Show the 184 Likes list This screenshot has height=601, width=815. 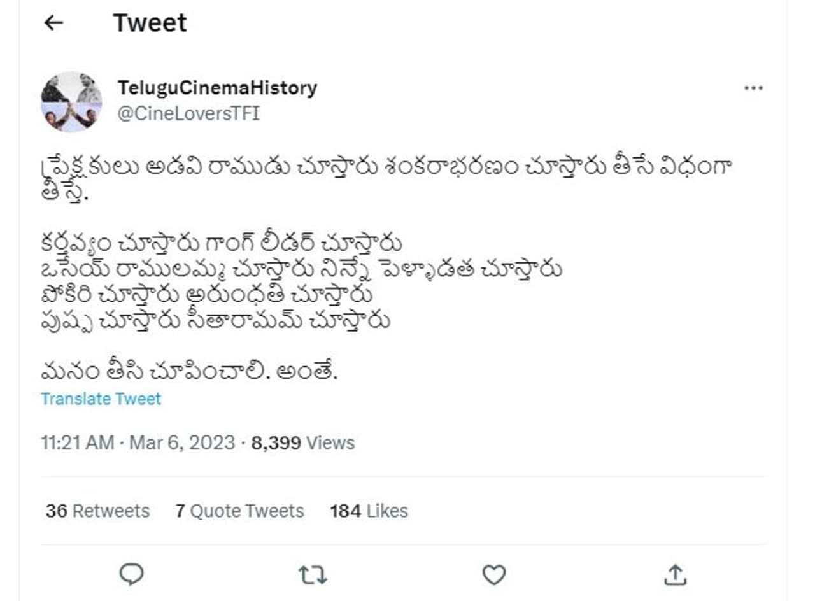(x=369, y=511)
